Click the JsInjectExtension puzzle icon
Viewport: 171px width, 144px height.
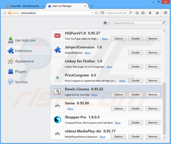pos(58,50)
